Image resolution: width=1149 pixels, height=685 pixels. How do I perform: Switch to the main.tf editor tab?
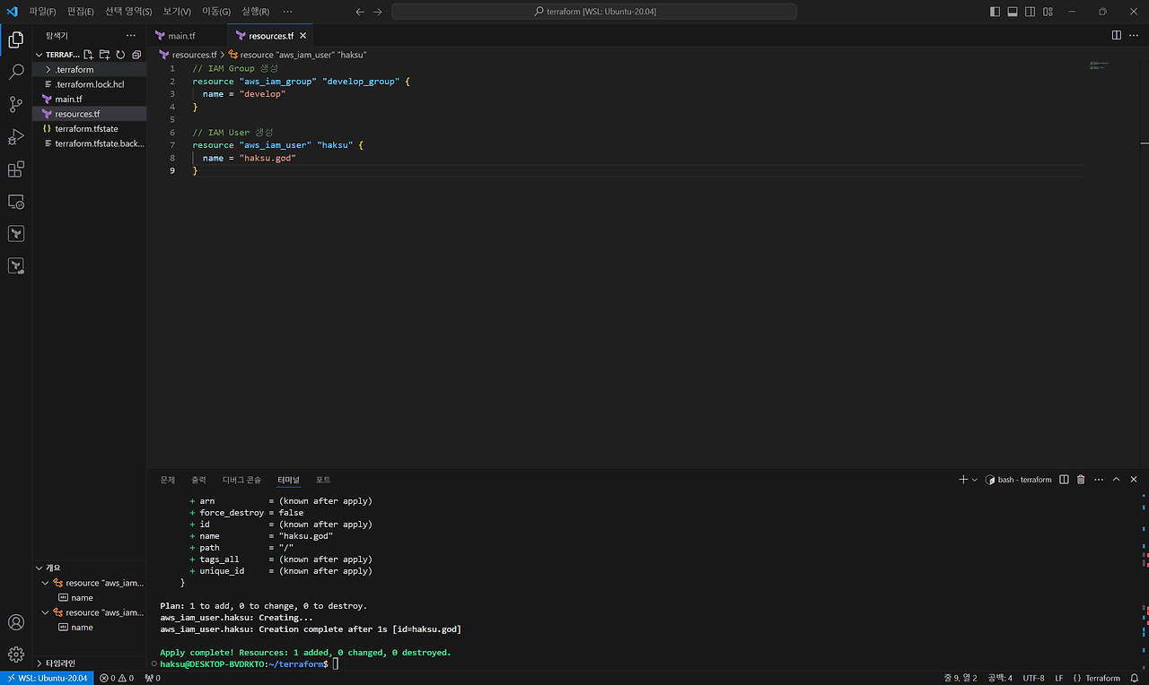pos(180,36)
